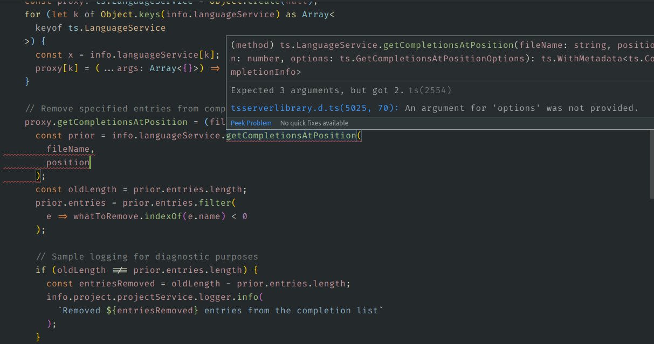Click the 'fileName,' argument line in editor
The height and width of the screenshot is (344, 654).
point(70,149)
